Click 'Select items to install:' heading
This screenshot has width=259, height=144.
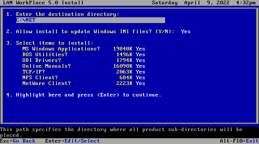click(55, 43)
